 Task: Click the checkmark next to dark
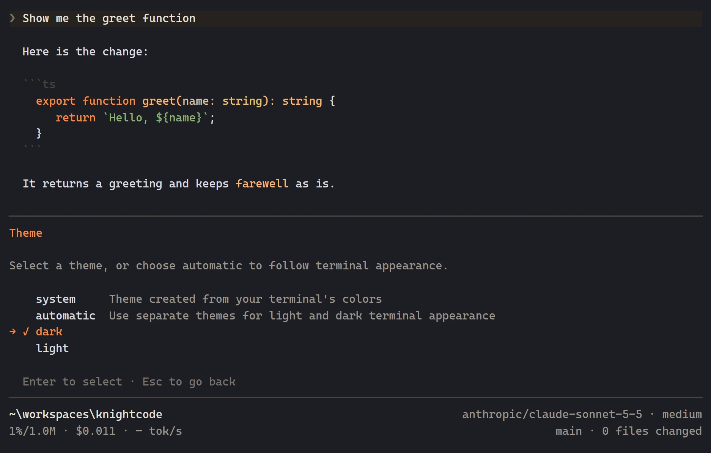point(26,332)
